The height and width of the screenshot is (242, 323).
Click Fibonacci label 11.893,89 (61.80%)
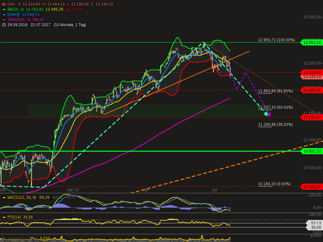tap(276, 91)
